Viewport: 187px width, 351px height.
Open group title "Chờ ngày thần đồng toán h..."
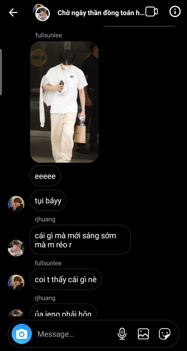[x=101, y=13]
